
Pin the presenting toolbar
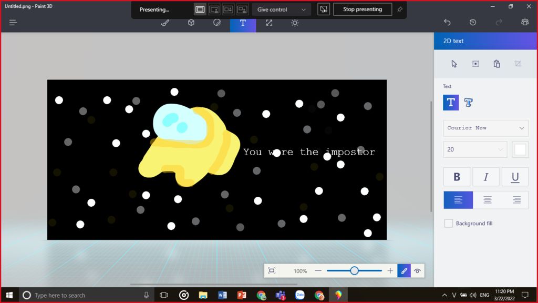(x=400, y=9)
